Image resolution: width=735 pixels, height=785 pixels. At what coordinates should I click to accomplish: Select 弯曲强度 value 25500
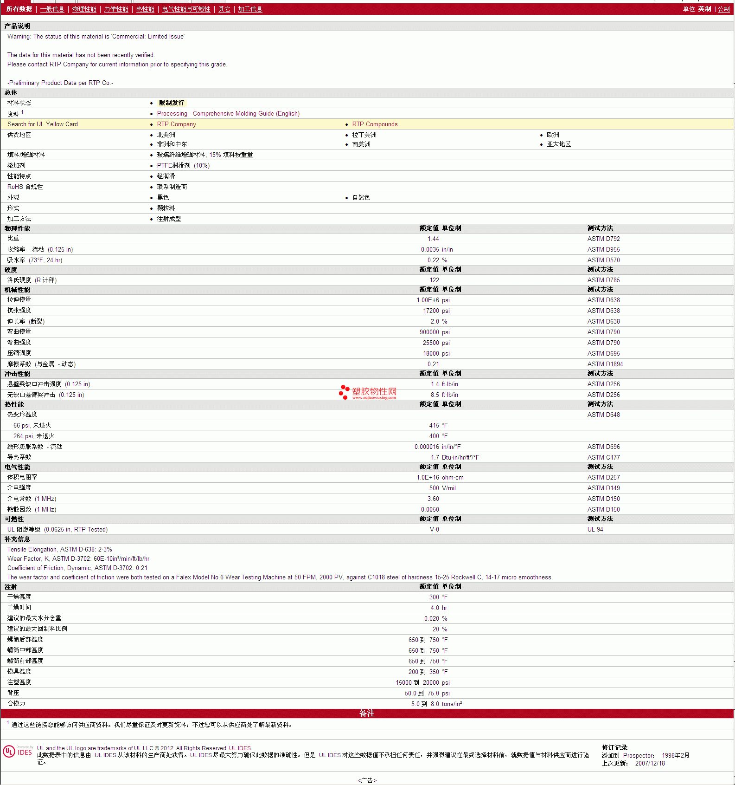(431, 343)
